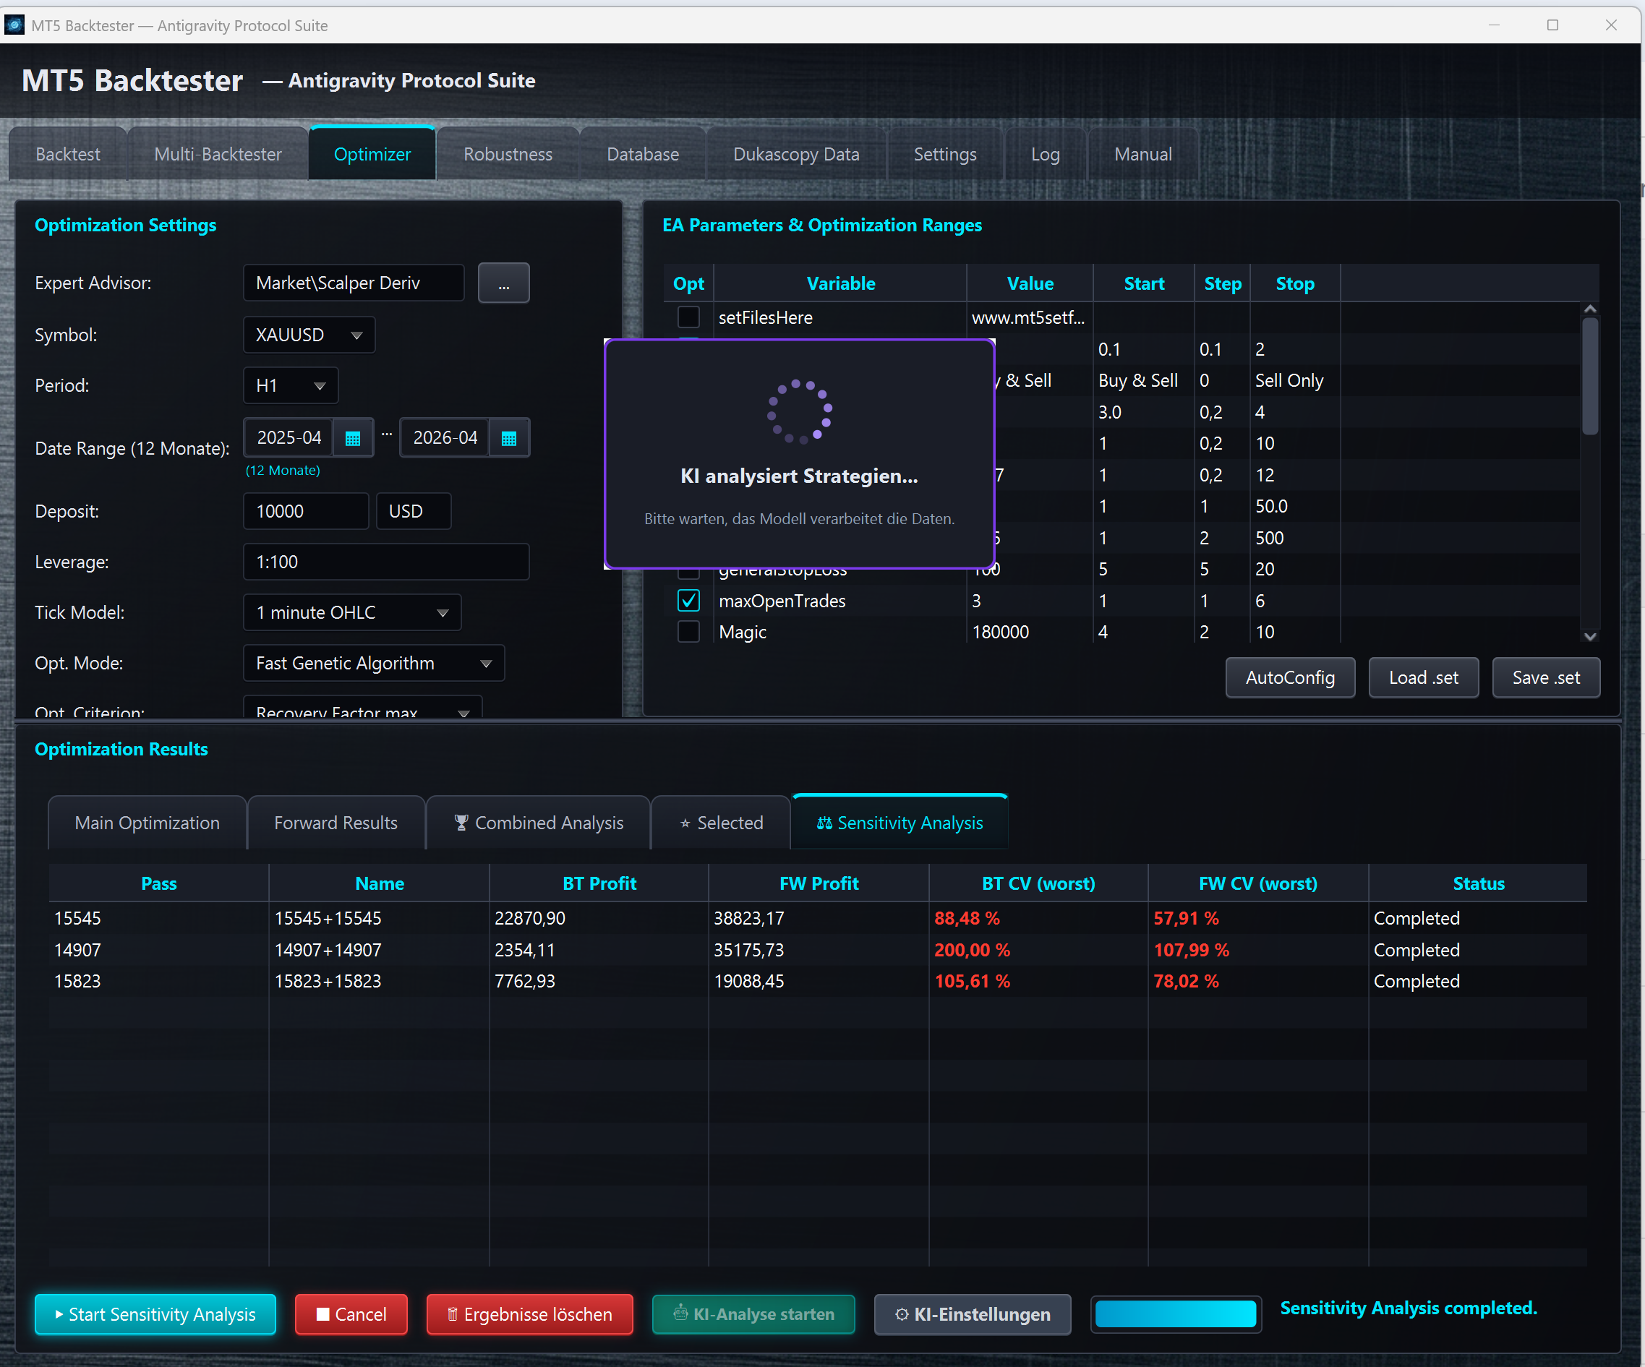Start Sensitivity Analysis
This screenshot has width=1645, height=1367.
(x=155, y=1314)
